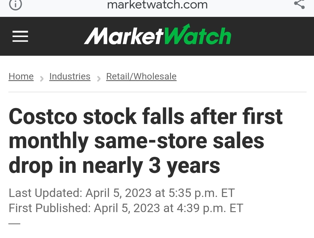Tap the site information icon

pos(15,4)
